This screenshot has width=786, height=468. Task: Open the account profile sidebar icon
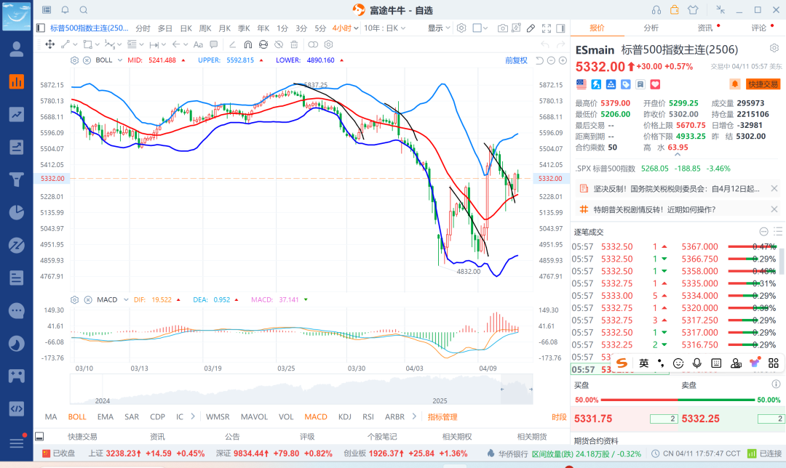coord(17,49)
